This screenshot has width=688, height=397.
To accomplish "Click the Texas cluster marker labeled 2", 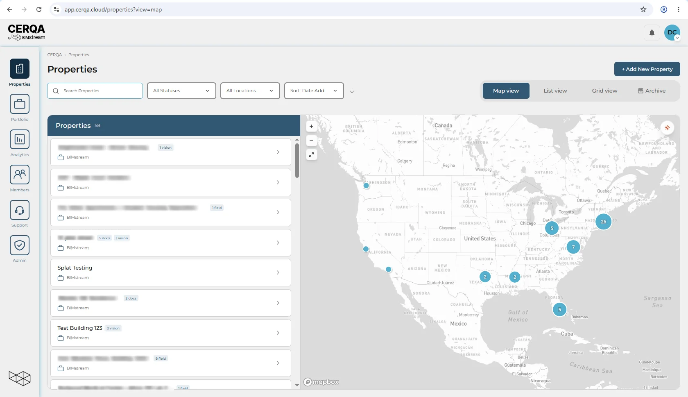I will [x=485, y=277].
